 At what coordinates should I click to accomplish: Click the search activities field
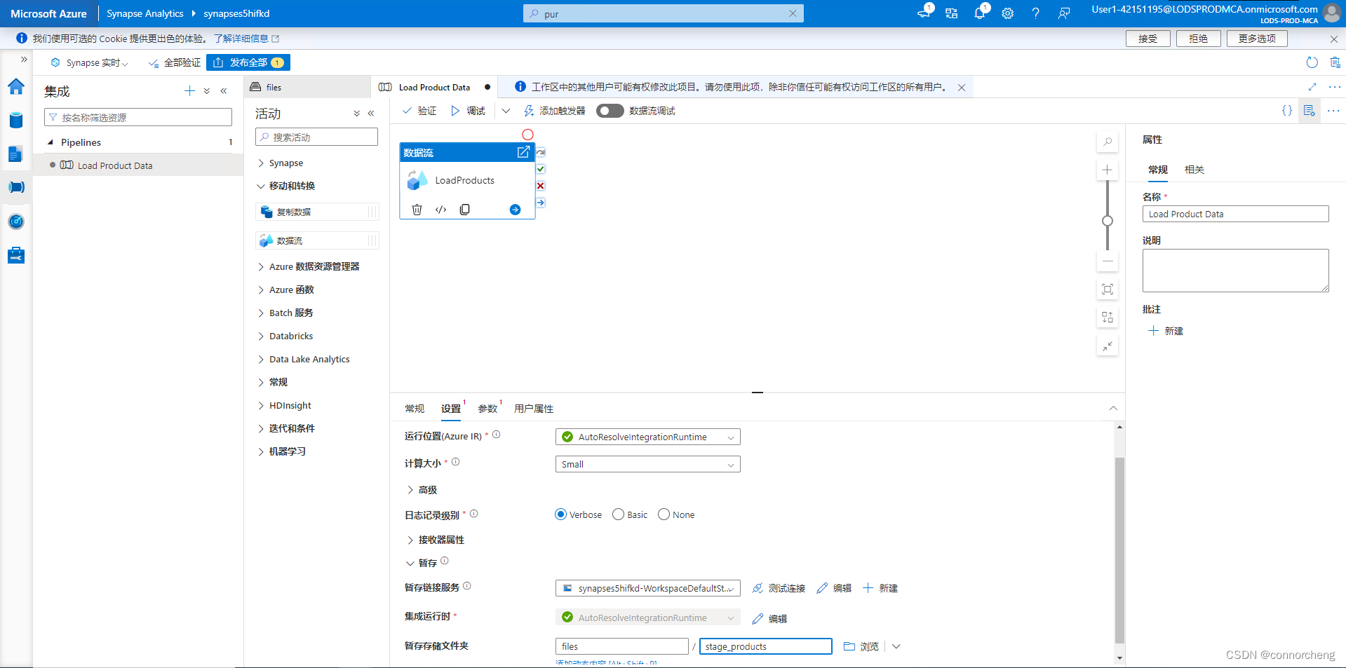tap(316, 137)
